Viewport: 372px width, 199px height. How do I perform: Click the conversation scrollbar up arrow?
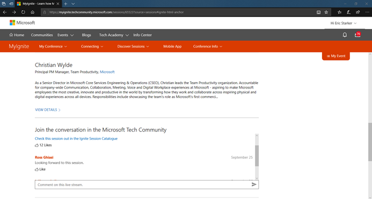257,136
